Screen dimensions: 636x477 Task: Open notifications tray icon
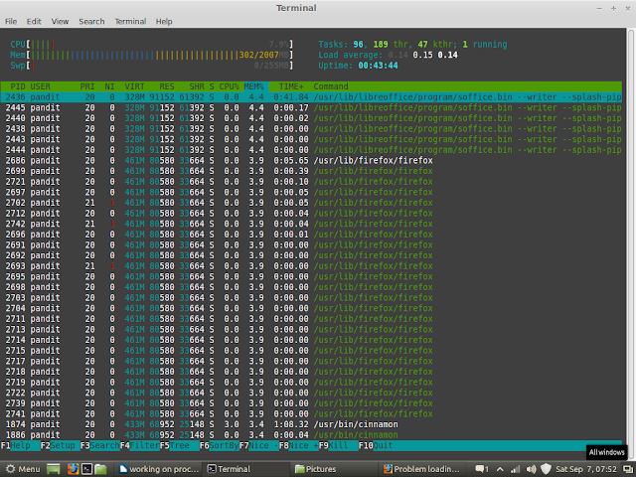tap(481, 469)
